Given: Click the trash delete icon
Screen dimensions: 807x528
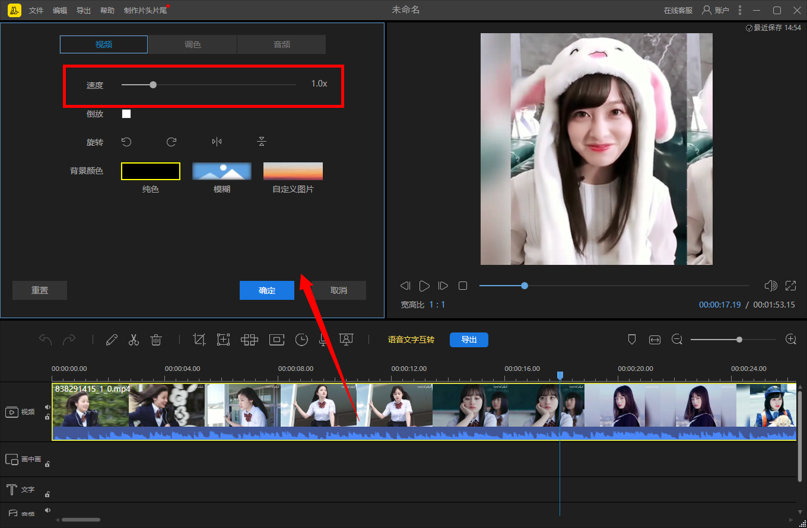Looking at the screenshot, I should 156,340.
